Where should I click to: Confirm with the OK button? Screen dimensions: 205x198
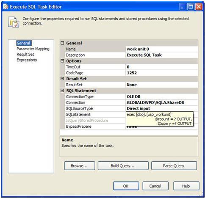(126, 186)
